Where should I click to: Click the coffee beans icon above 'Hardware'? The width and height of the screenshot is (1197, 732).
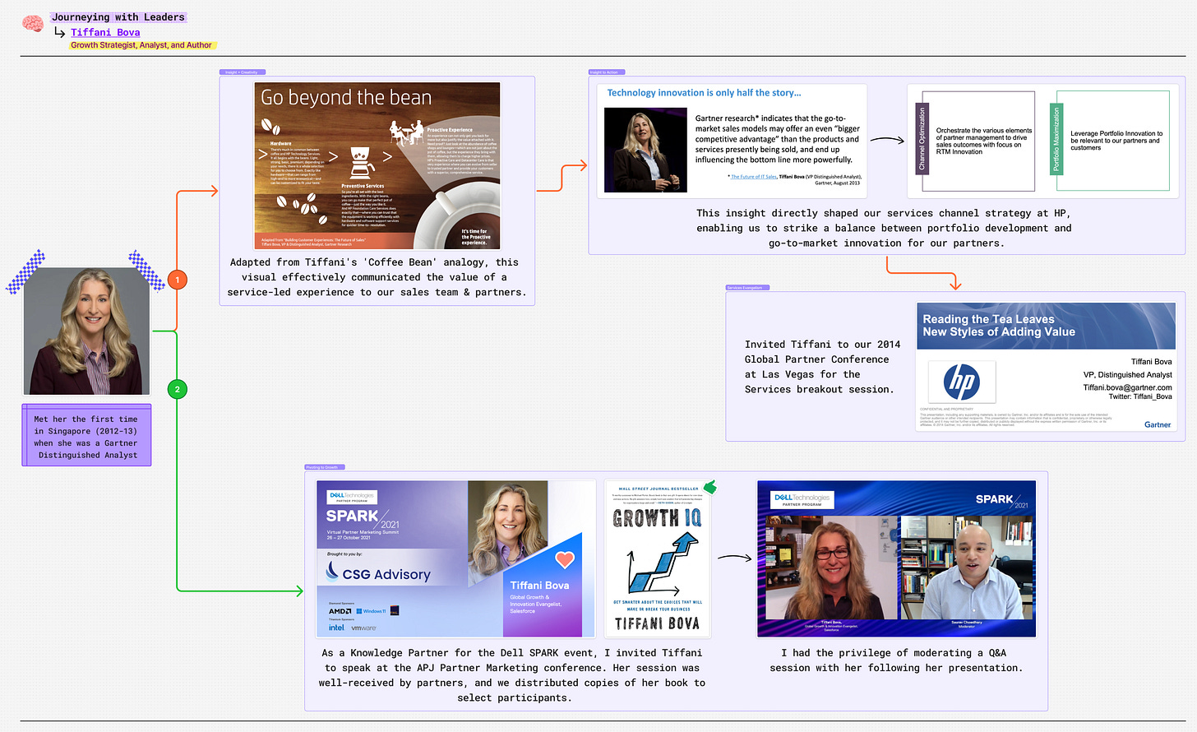[270, 127]
